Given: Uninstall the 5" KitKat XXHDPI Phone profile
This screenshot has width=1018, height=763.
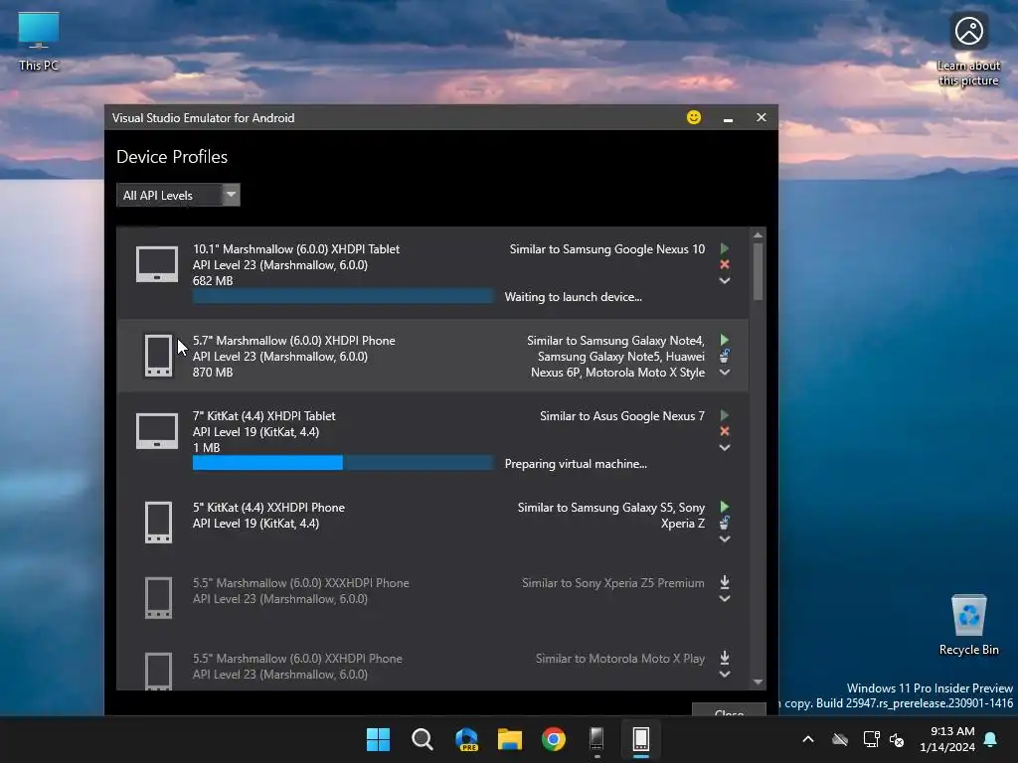Looking at the screenshot, I should tap(725, 523).
